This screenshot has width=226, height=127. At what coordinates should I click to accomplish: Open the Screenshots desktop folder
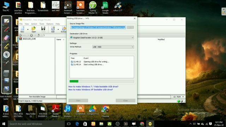click(x=43, y=7)
